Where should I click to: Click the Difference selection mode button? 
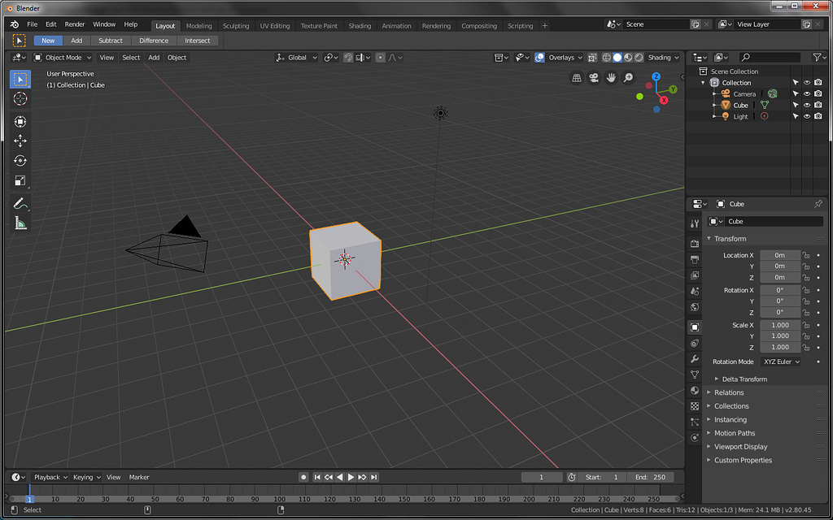pos(154,41)
